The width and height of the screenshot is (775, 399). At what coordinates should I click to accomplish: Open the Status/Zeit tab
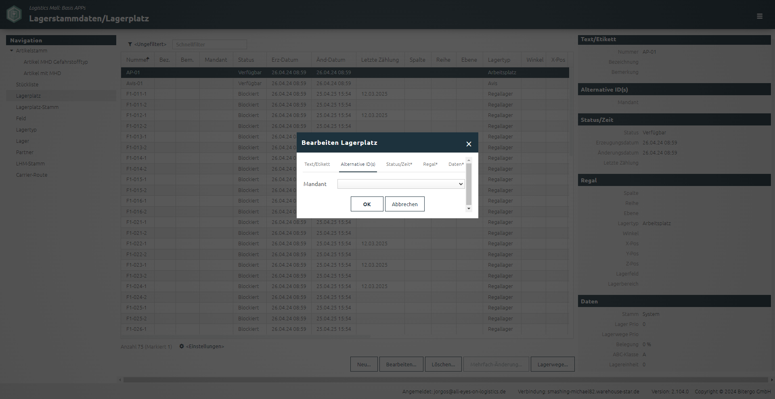(399, 164)
